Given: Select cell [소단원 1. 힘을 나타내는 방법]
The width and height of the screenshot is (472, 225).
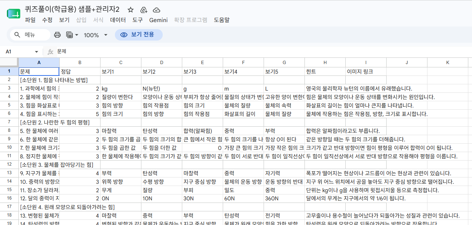Looking at the screenshot, I should [x=39, y=80].
